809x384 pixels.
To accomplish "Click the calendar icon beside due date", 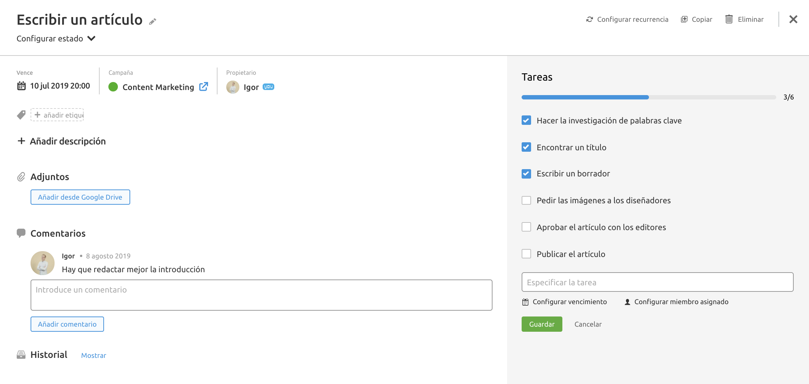I will coord(21,86).
